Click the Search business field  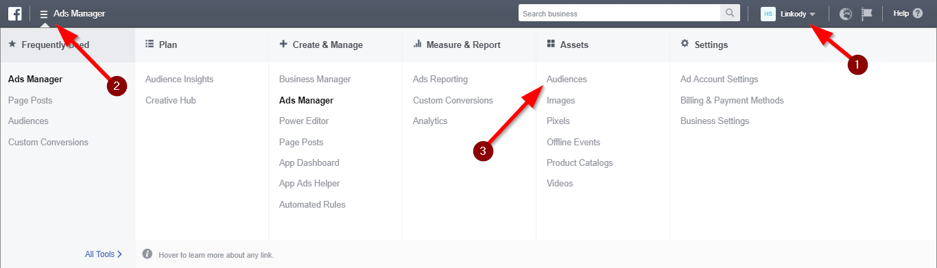point(619,14)
